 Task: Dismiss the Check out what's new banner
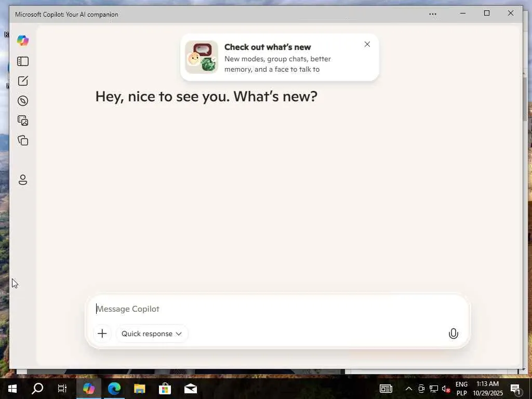pyautogui.click(x=367, y=44)
